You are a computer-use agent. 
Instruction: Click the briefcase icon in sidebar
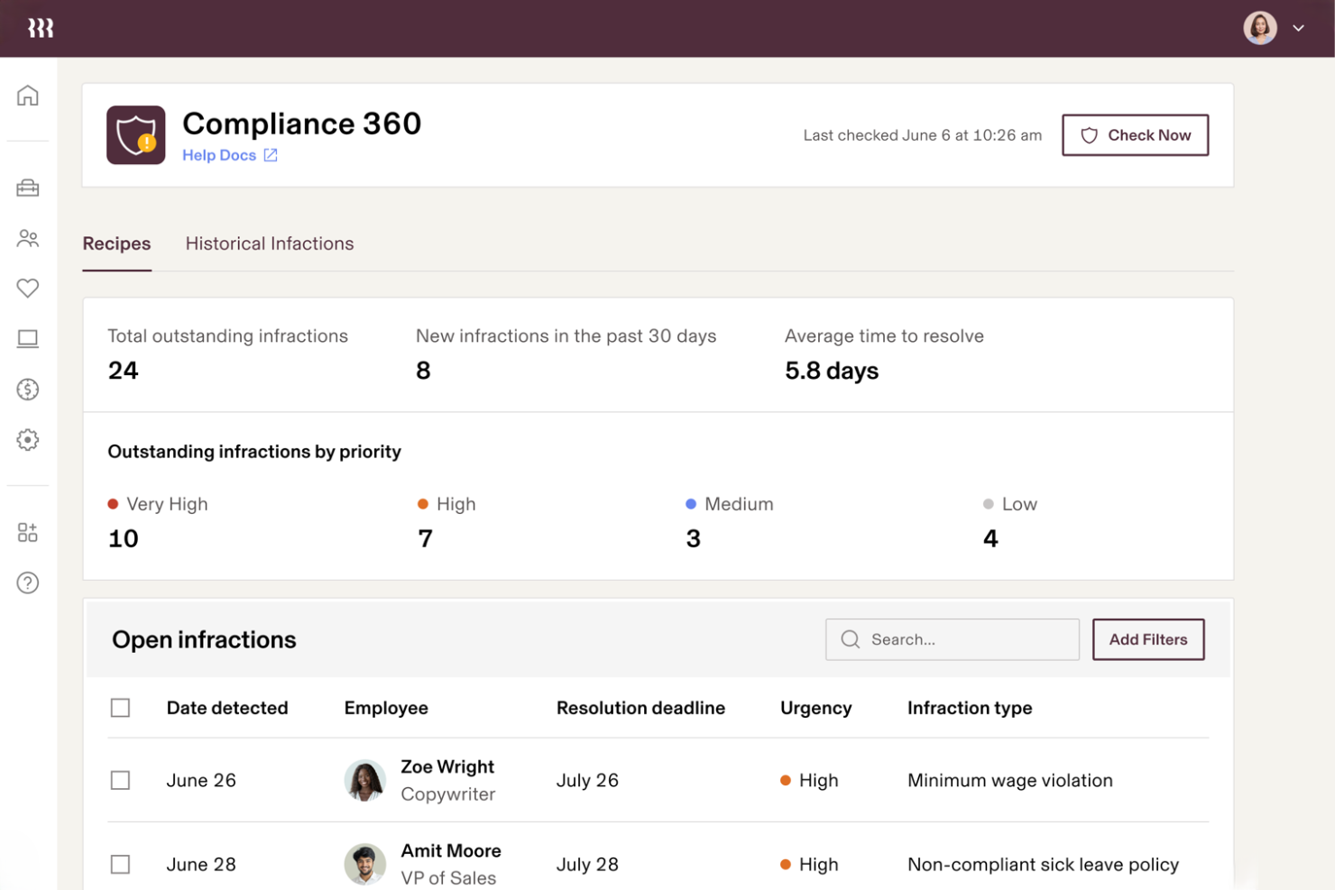(x=28, y=188)
